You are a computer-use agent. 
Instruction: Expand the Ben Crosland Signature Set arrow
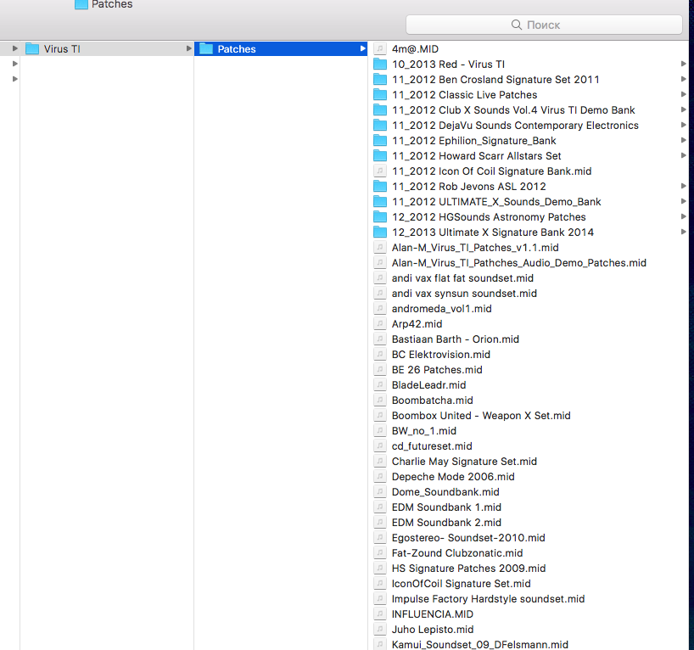(683, 79)
